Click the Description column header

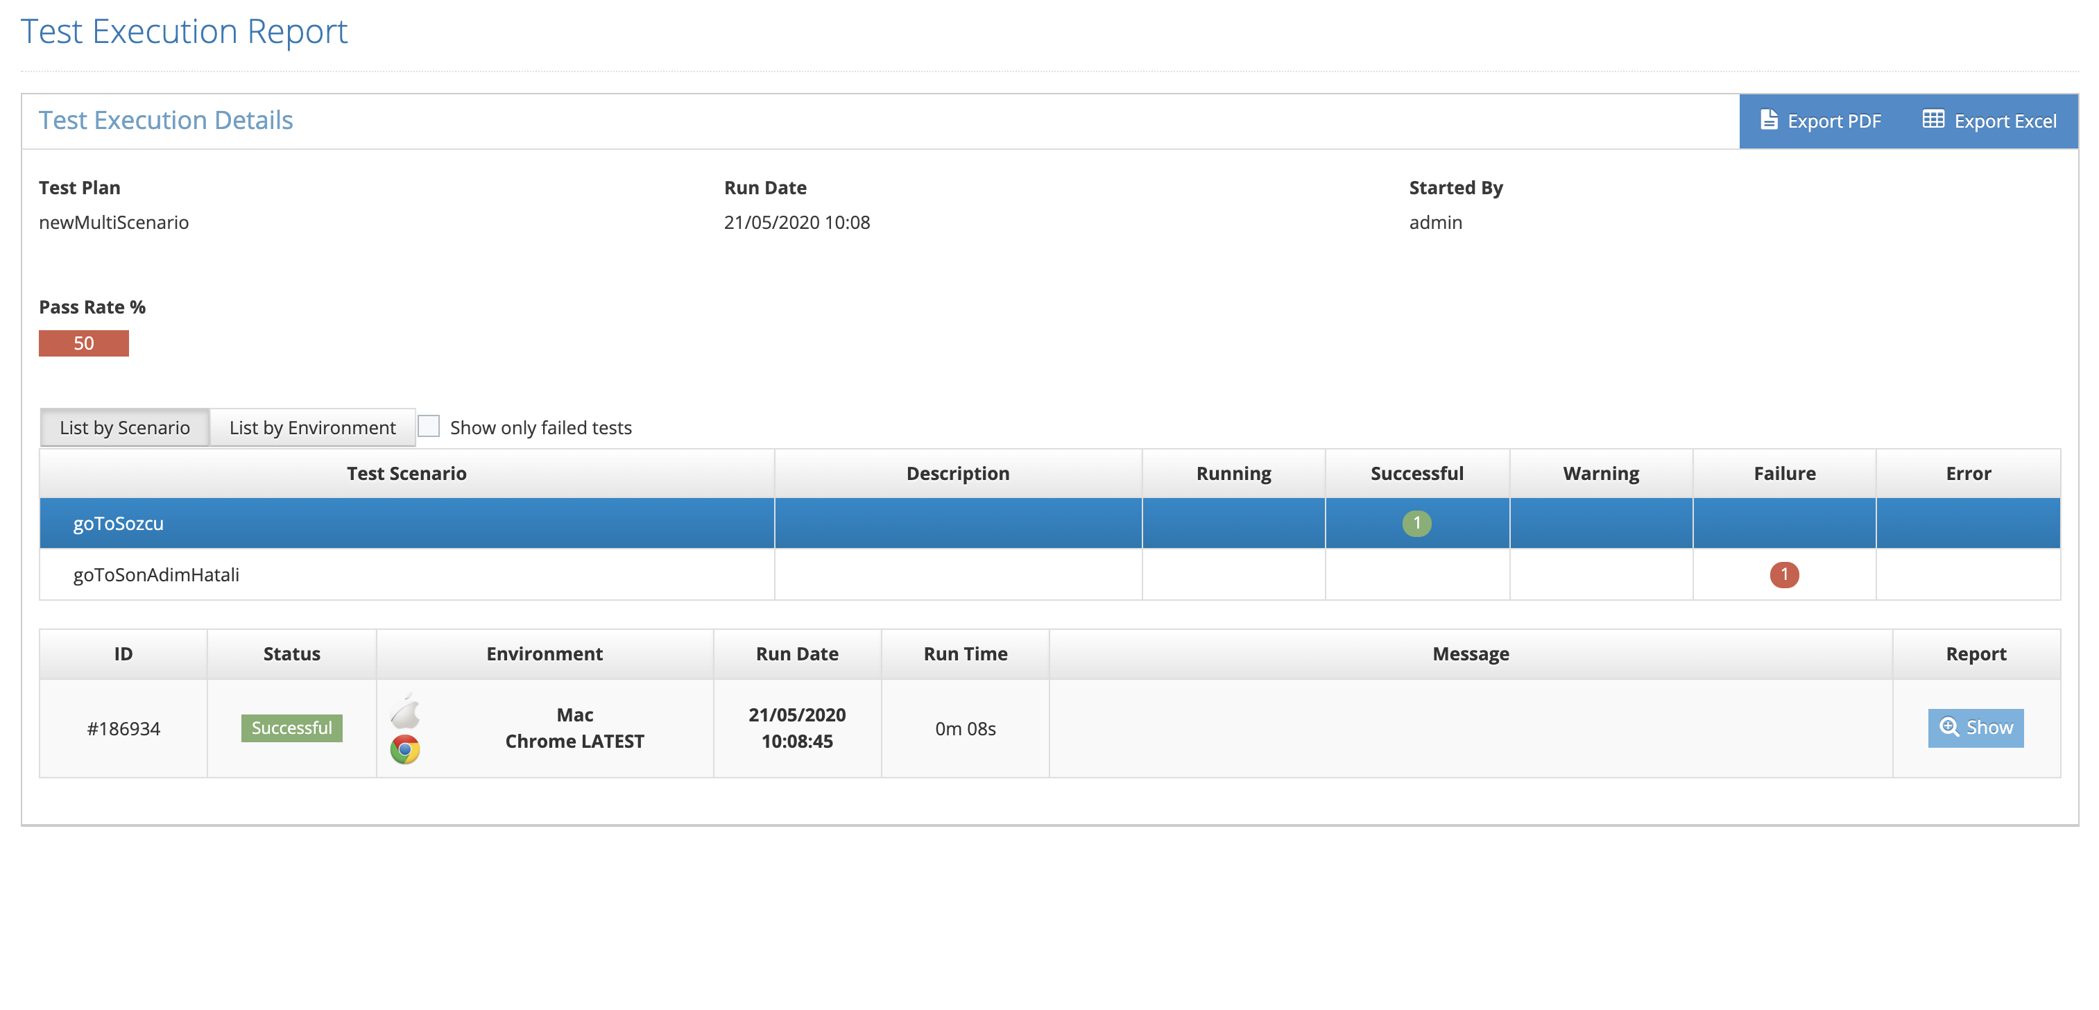point(957,473)
